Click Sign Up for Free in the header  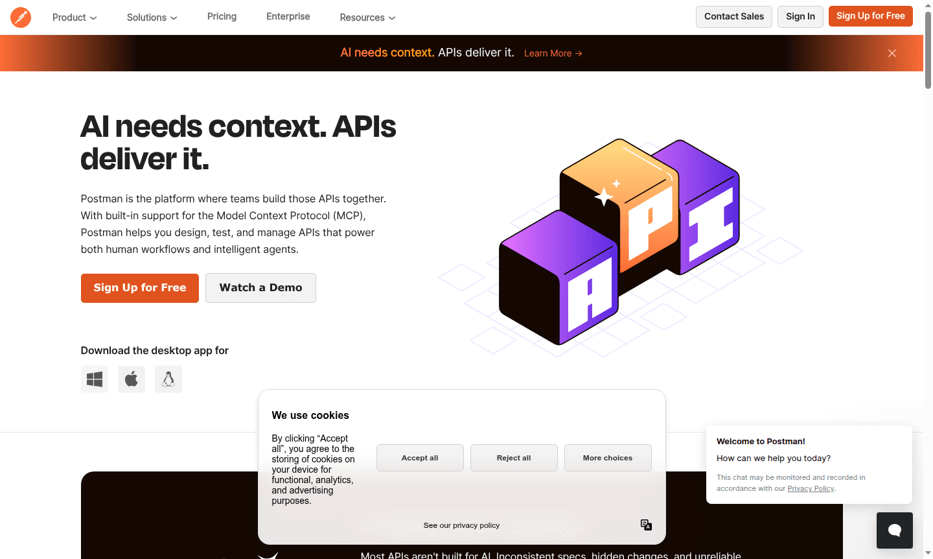[x=870, y=16]
